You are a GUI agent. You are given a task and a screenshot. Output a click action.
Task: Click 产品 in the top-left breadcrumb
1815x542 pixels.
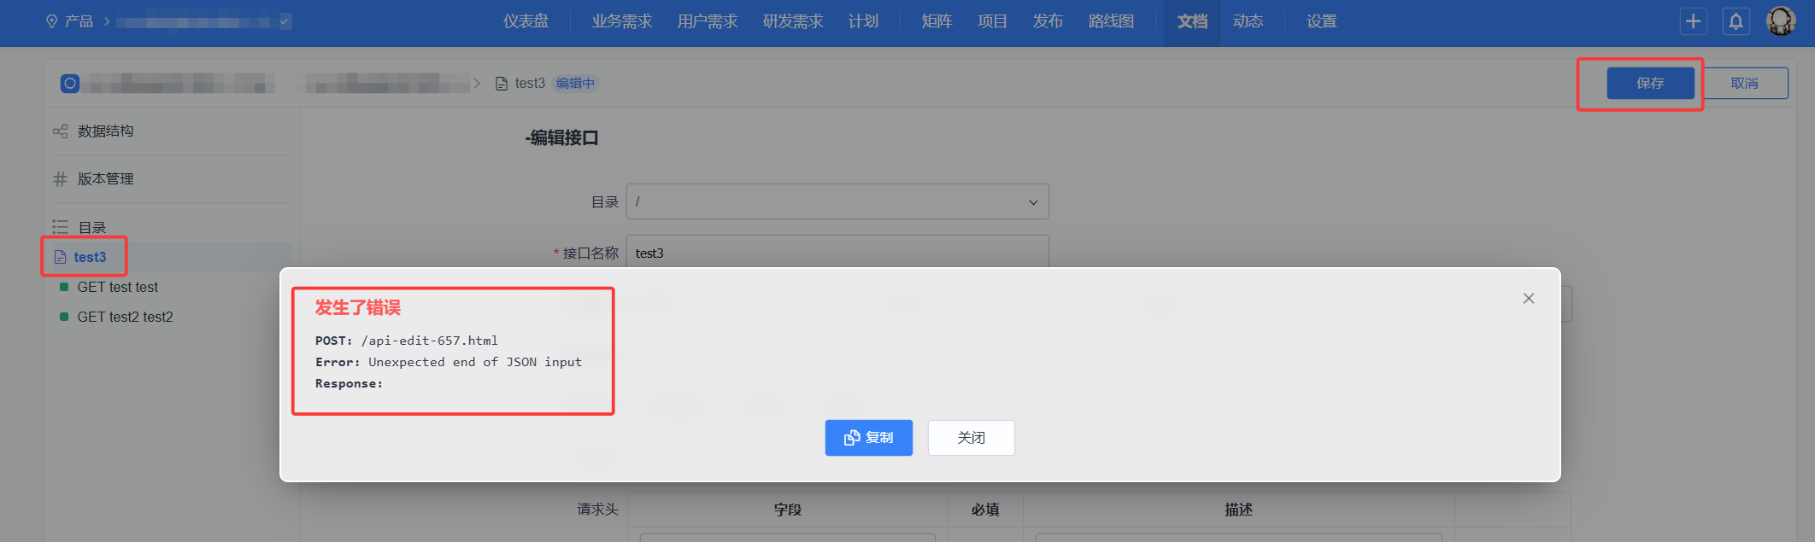click(79, 21)
